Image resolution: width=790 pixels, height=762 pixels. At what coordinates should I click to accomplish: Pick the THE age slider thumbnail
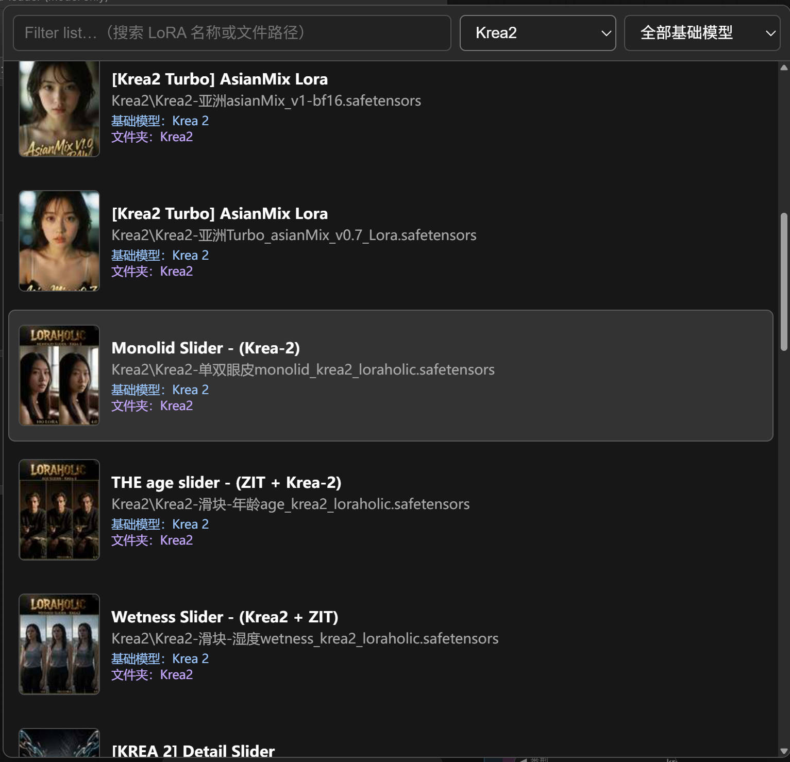(x=59, y=510)
